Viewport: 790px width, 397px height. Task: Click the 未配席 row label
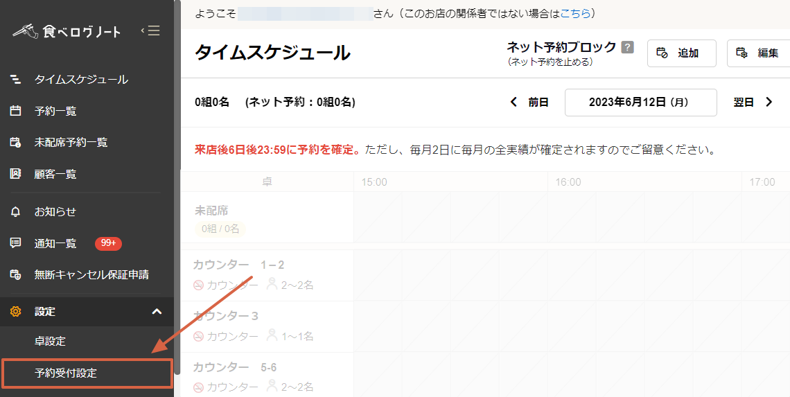pyautogui.click(x=210, y=211)
